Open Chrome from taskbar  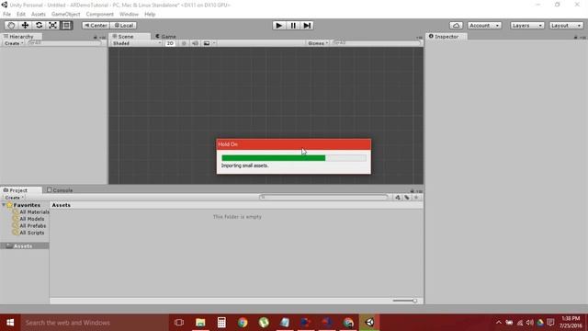[243, 323]
